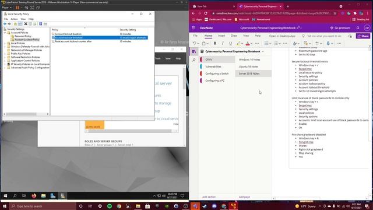
Task: Select Password Policy tree item
Action: tap(23, 36)
